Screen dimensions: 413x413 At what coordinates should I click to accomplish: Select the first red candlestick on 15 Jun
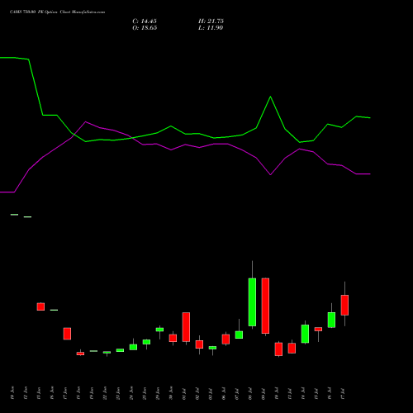[40, 306]
